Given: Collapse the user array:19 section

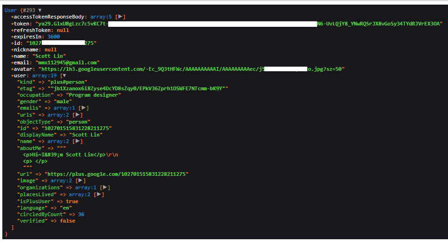Looking at the screenshot, I should (x=64, y=75).
